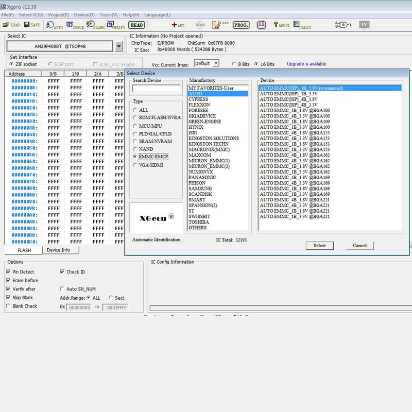Open the File(F) menu
Image resolution: width=412 pixels, height=412 pixels.
tap(8, 15)
